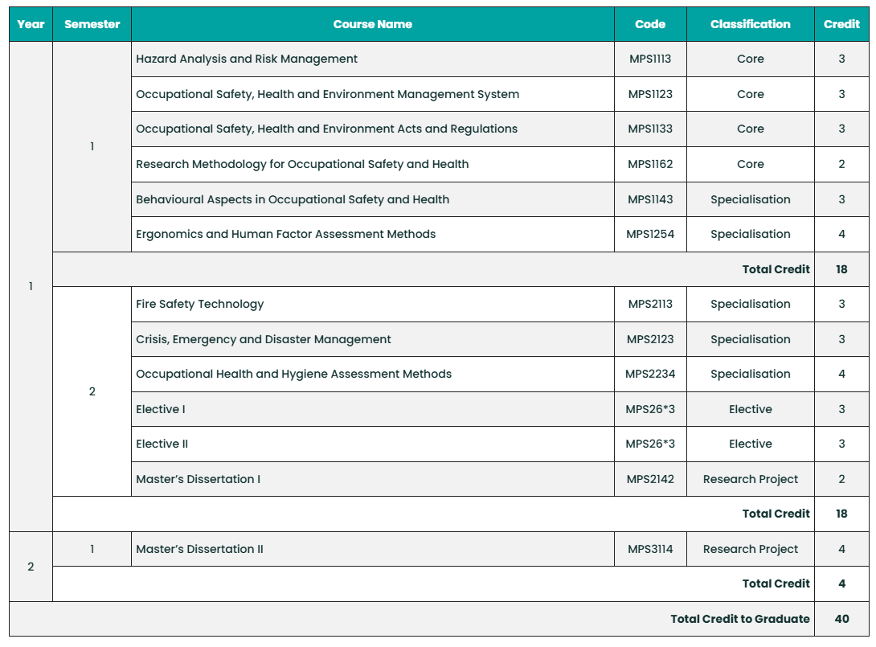876x647 pixels.
Task: Click the Elective II course cell
Action: (162, 444)
